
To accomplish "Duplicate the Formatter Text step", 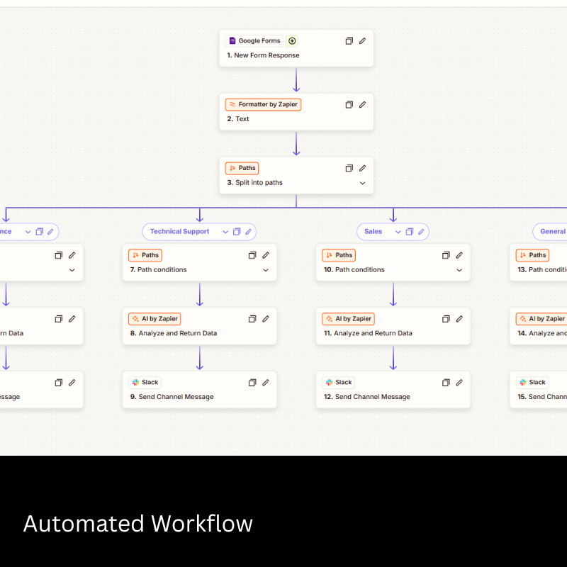I will coord(349,104).
